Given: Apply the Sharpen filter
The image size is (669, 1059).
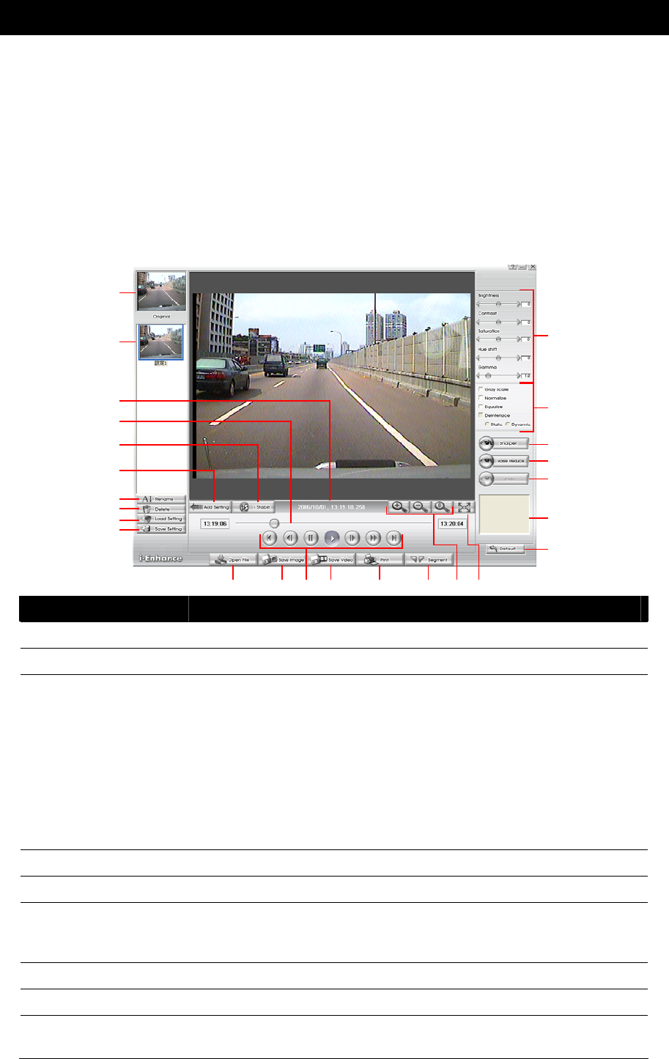Looking at the screenshot, I should [503, 443].
